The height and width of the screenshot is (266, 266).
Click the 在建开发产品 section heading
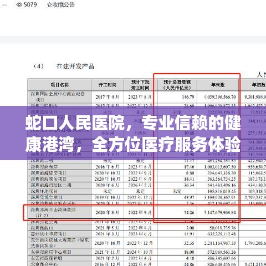click(x=75, y=66)
